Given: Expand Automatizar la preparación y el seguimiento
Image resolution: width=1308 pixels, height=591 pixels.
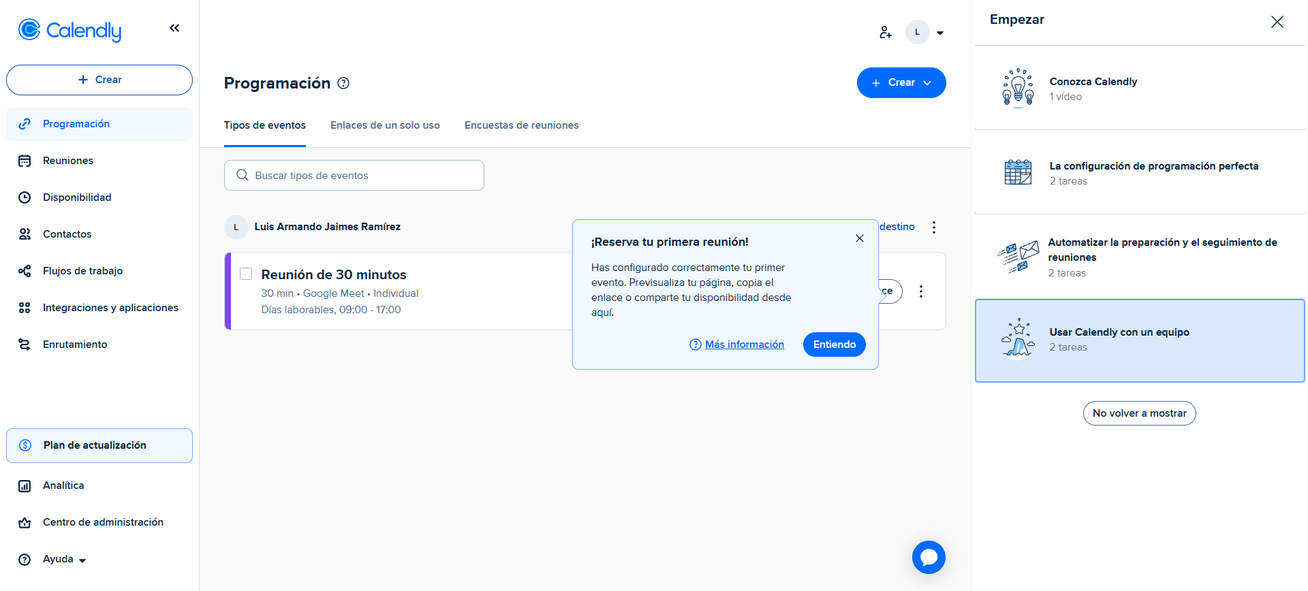Looking at the screenshot, I should point(1140,257).
